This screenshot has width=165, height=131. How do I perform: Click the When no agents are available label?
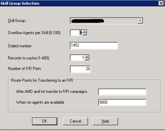point(40,102)
